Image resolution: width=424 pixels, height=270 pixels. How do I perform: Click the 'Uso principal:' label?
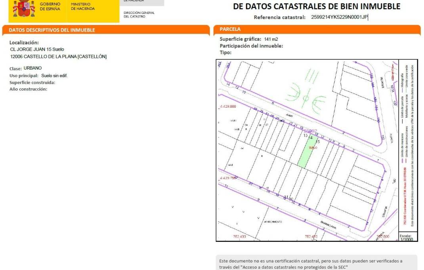24,76
